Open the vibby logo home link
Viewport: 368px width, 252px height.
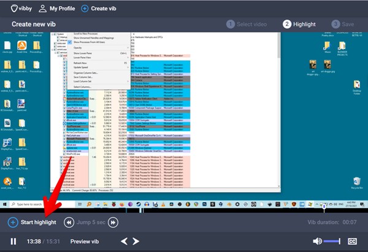[21, 9]
